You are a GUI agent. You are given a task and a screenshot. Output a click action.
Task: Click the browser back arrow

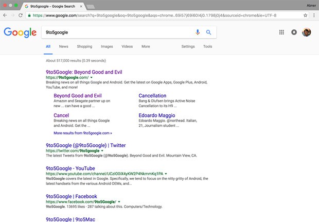coord(5,15)
